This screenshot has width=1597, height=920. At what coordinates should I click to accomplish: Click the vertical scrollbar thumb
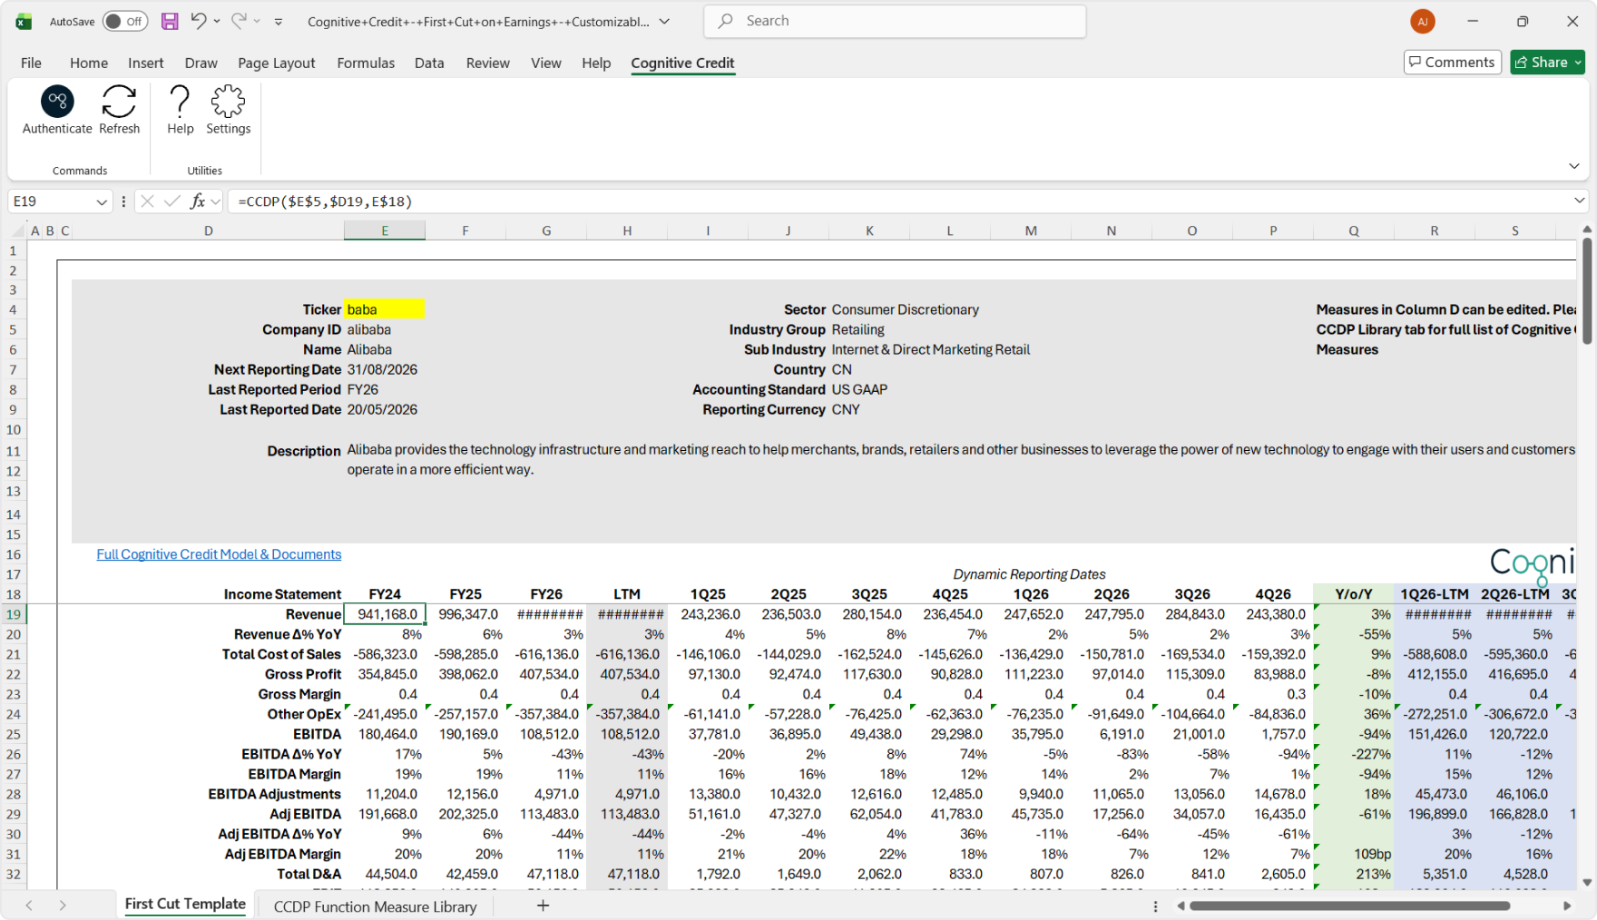click(x=1586, y=290)
